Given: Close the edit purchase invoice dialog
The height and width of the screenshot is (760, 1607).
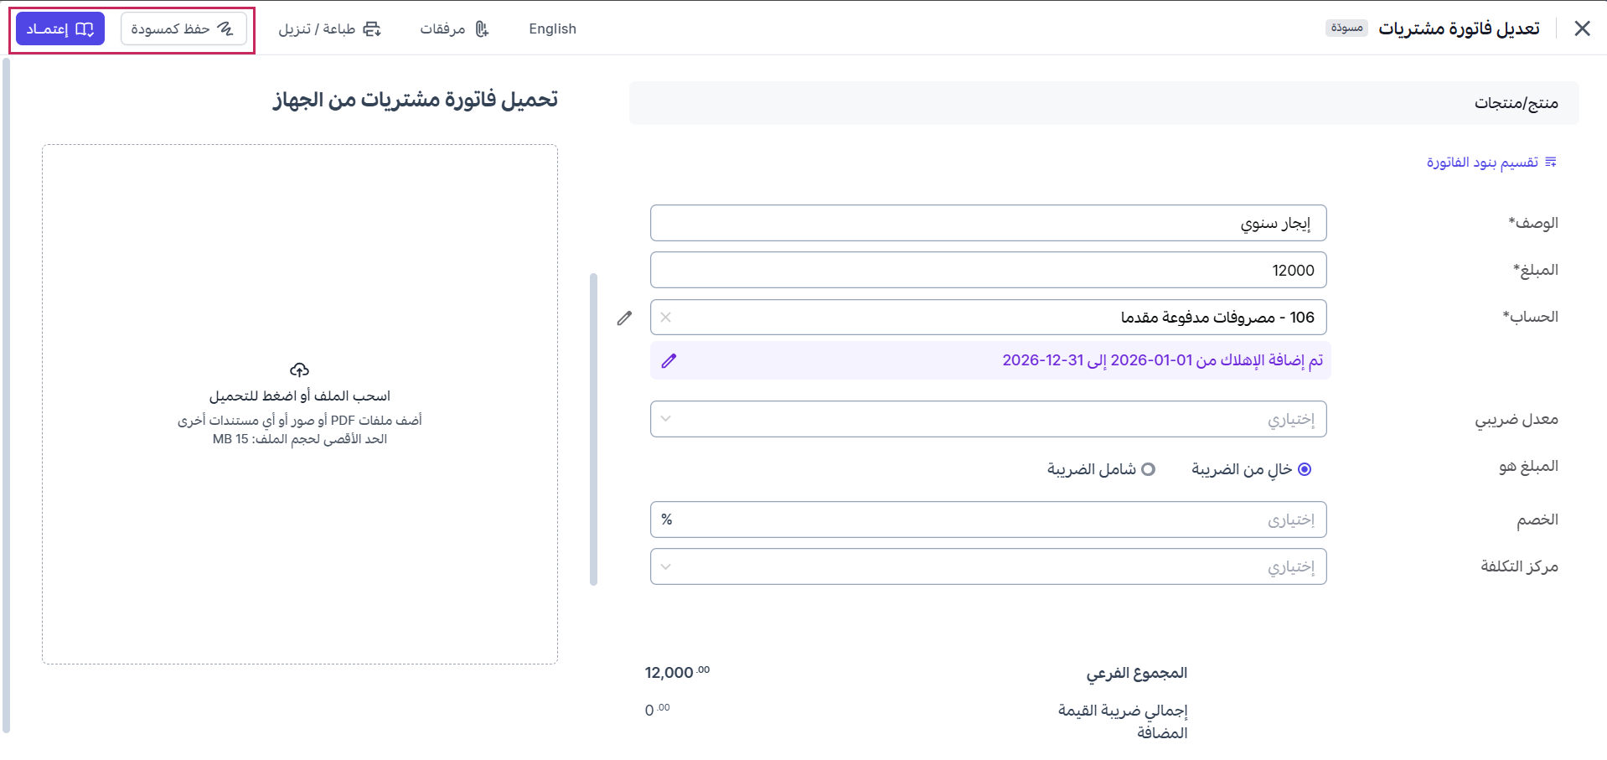Looking at the screenshot, I should click(1582, 28).
